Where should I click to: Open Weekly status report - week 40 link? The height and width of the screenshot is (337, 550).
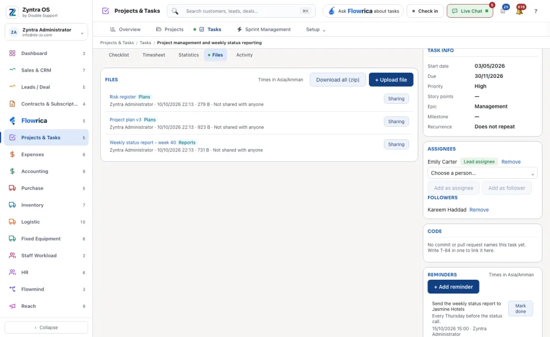pos(143,143)
